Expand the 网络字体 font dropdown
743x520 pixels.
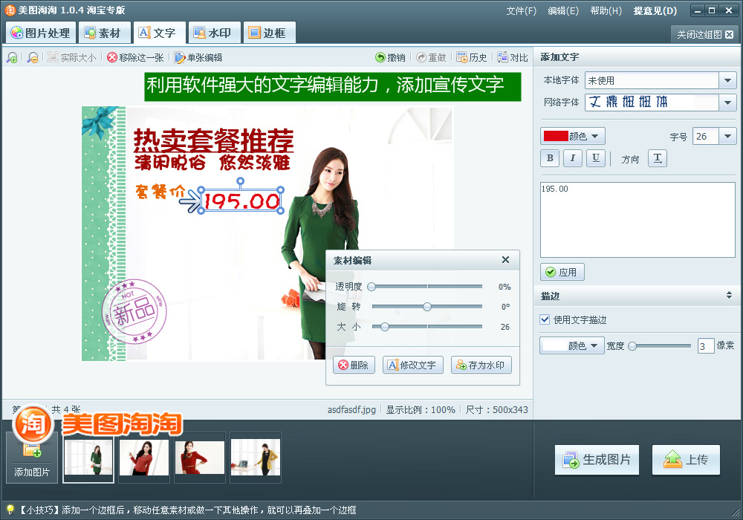pyautogui.click(x=727, y=103)
